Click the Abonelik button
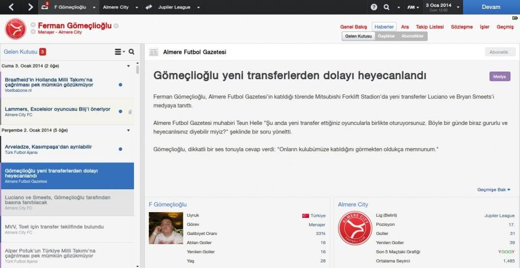520x268 pixels. (500, 52)
